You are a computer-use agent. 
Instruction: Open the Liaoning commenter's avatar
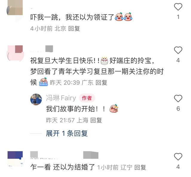click(x=15, y=159)
